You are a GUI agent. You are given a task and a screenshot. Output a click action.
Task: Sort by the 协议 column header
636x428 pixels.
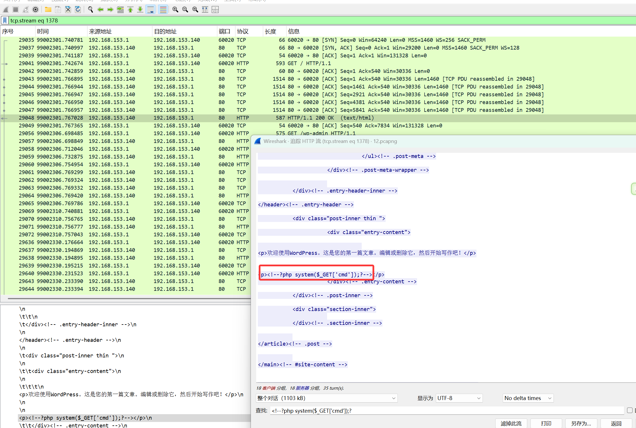(243, 31)
